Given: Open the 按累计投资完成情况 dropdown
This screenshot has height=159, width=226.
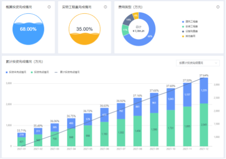Looking at the screenshot, I should click(x=198, y=63).
